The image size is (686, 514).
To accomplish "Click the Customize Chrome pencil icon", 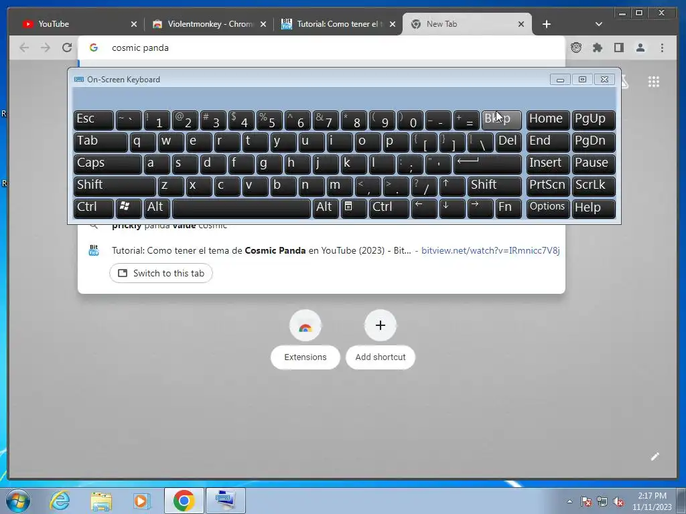I will click(x=655, y=456).
